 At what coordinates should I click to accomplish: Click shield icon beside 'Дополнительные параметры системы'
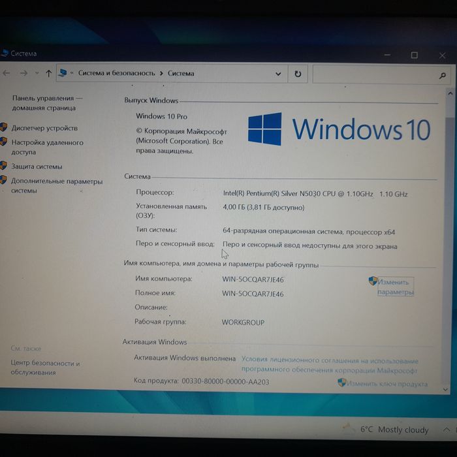pyautogui.click(x=3, y=180)
